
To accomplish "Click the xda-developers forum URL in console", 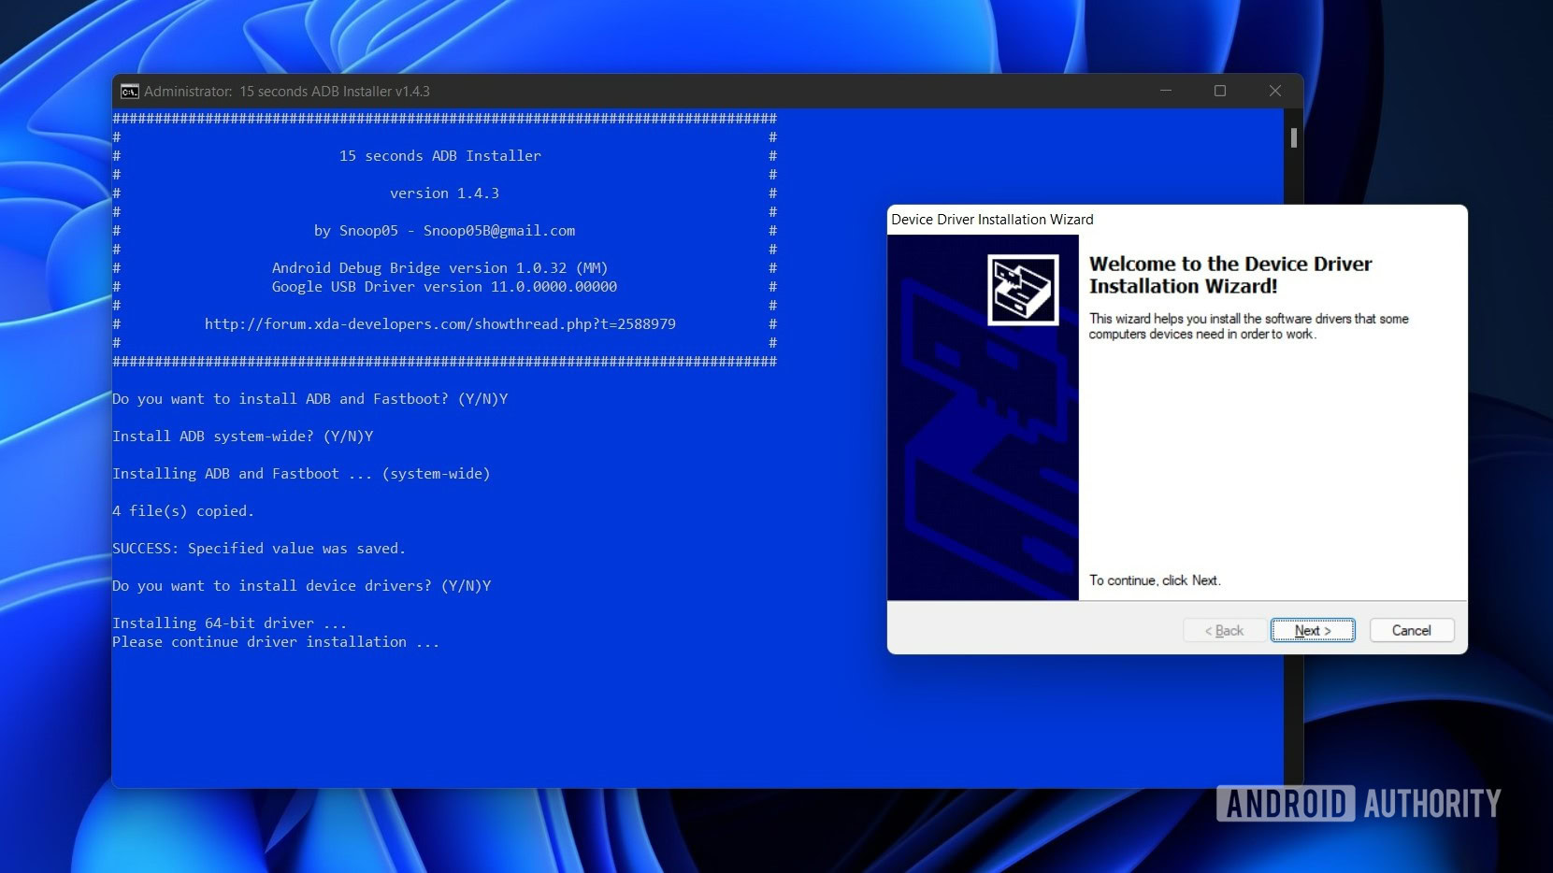I will [439, 324].
